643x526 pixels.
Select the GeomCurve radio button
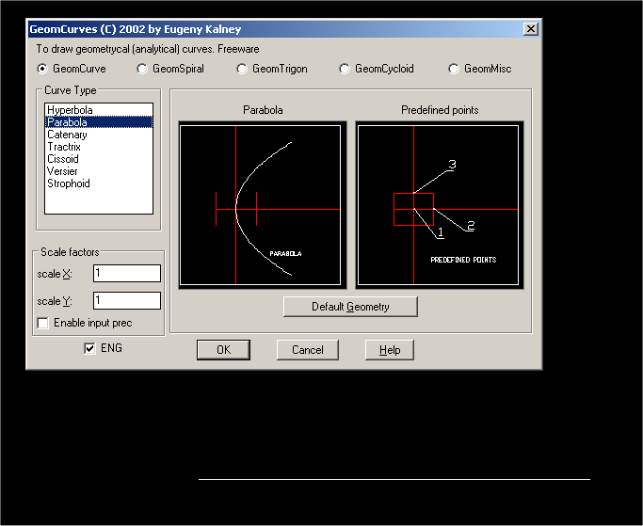point(42,69)
